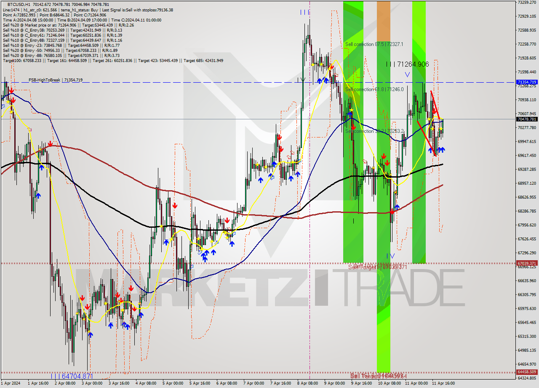Click the 68957.120 price axis label
The height and width of the screenshot is (388, 539).
[x=527, y=183]
